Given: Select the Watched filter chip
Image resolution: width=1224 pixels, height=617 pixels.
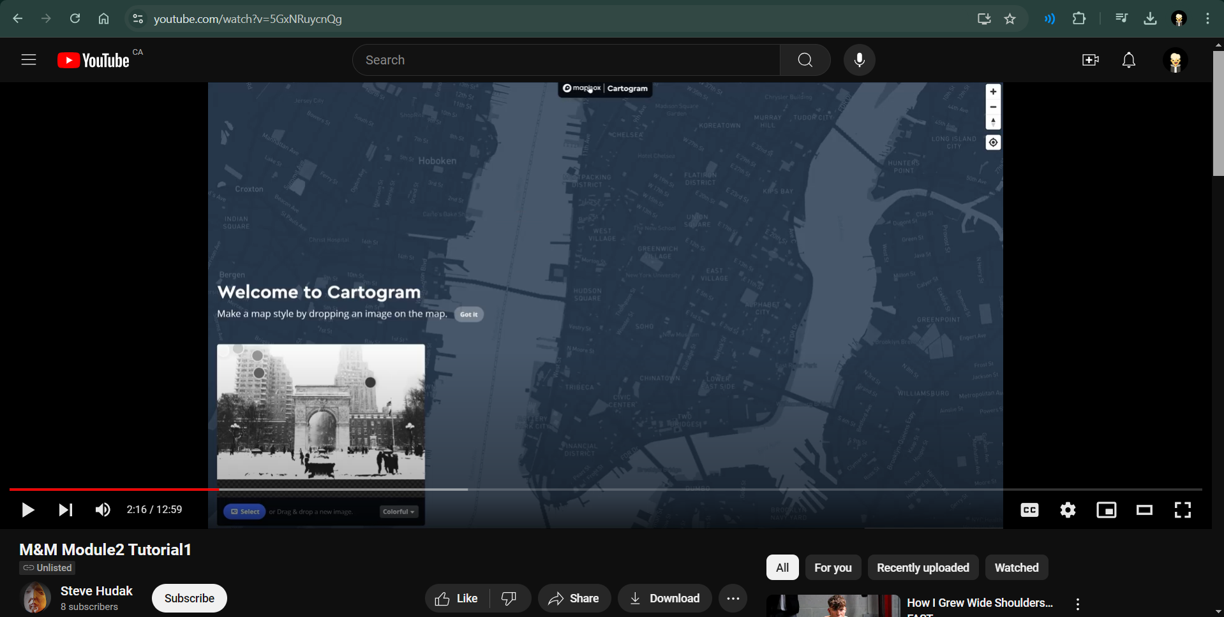Looking at the screenshot, I should [1016, 567].
